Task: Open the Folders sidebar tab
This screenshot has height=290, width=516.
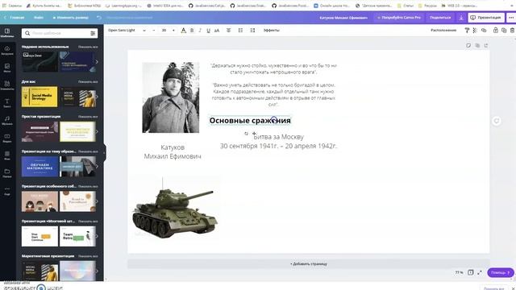Action: [7, 173]
